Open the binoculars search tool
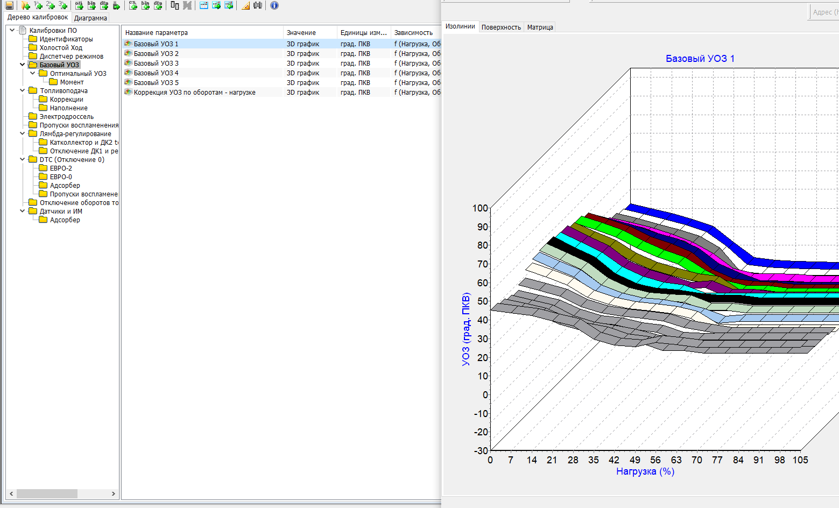Image resolution: width=839 pixels, height=508 pixels. pyautogui.click(x=258, y=5)
